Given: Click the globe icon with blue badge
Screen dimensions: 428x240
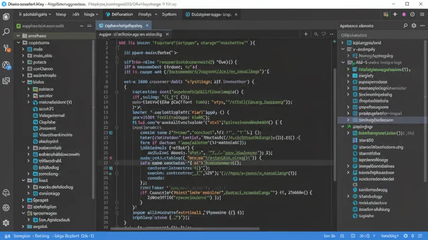Looking at the screenshot, I should (7, 65).
